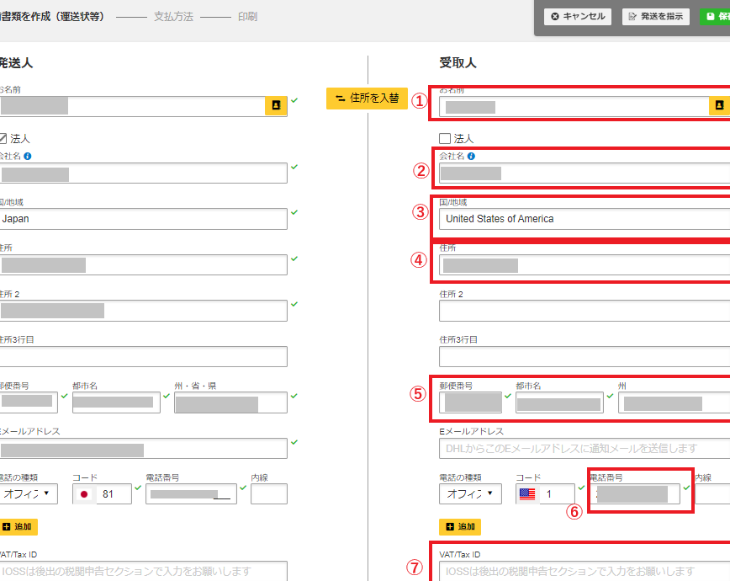Focus sender name field

click(x=133, y=106)
